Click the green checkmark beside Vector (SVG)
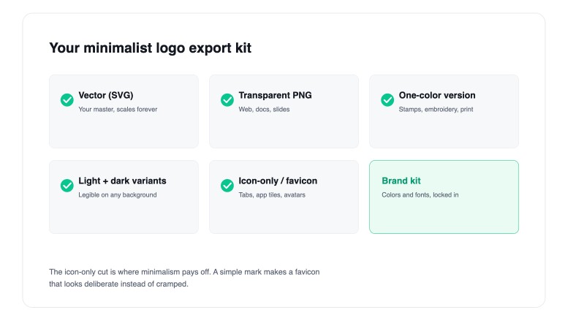This screenshot has height=318, width=565. coord(67,100)
